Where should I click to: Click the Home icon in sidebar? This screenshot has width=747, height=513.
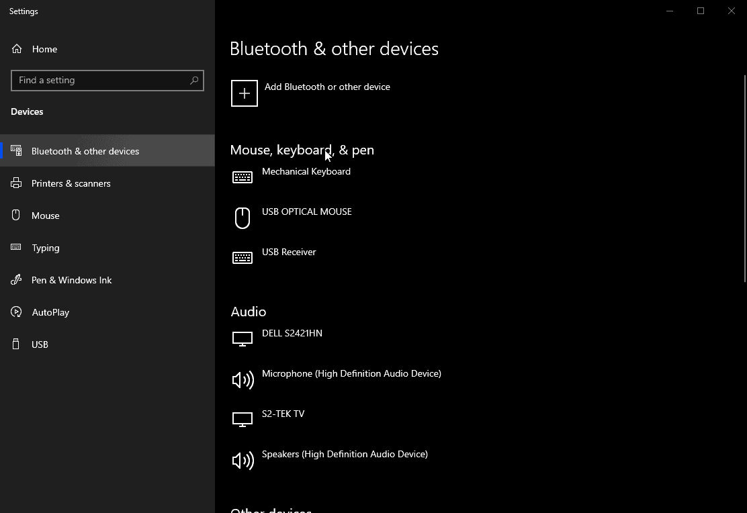click(17, 48)
